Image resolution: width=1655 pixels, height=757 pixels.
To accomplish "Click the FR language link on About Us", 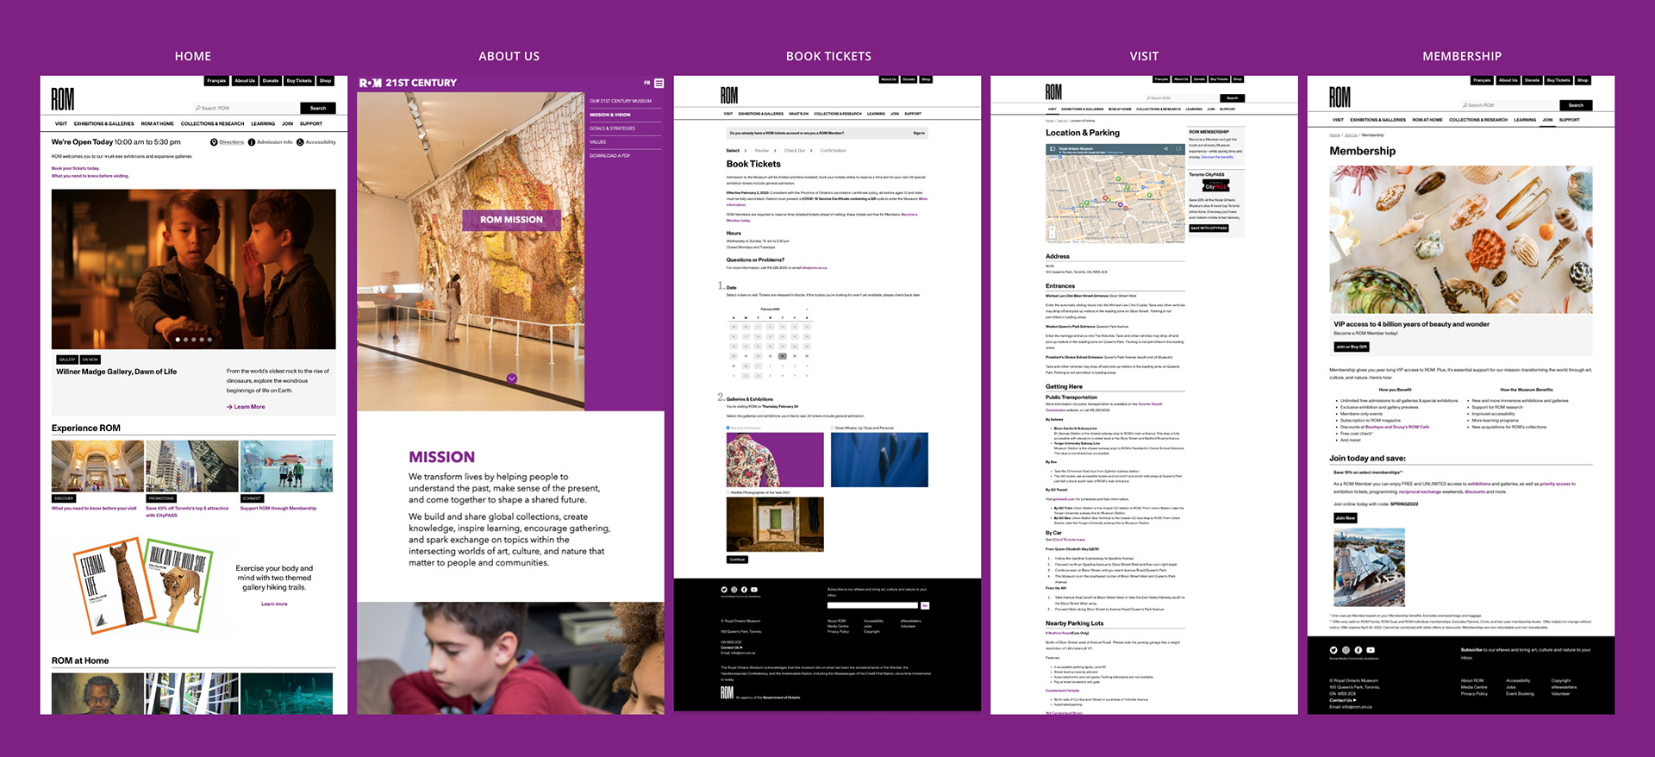I will [647, 83].
